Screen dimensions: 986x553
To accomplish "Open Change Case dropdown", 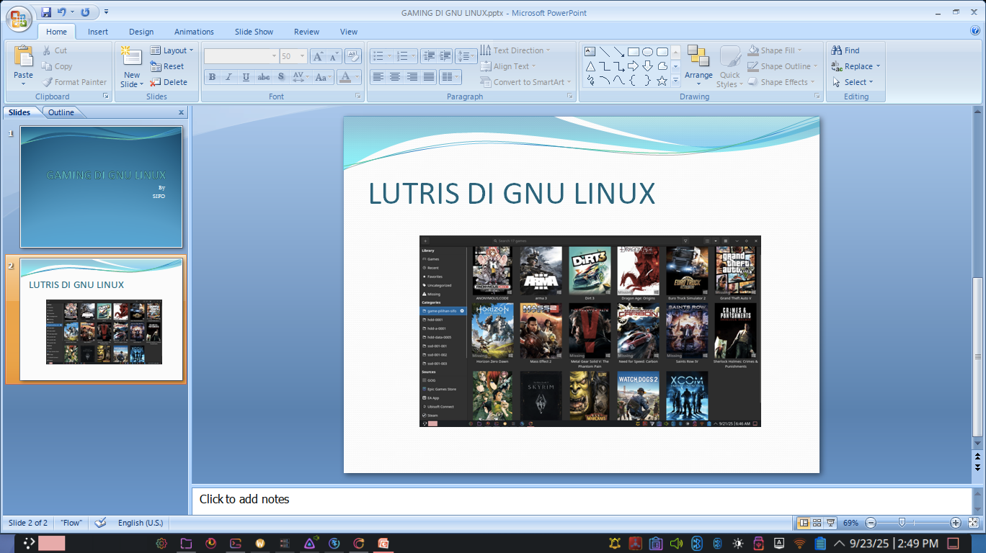I will coord(324,77).
